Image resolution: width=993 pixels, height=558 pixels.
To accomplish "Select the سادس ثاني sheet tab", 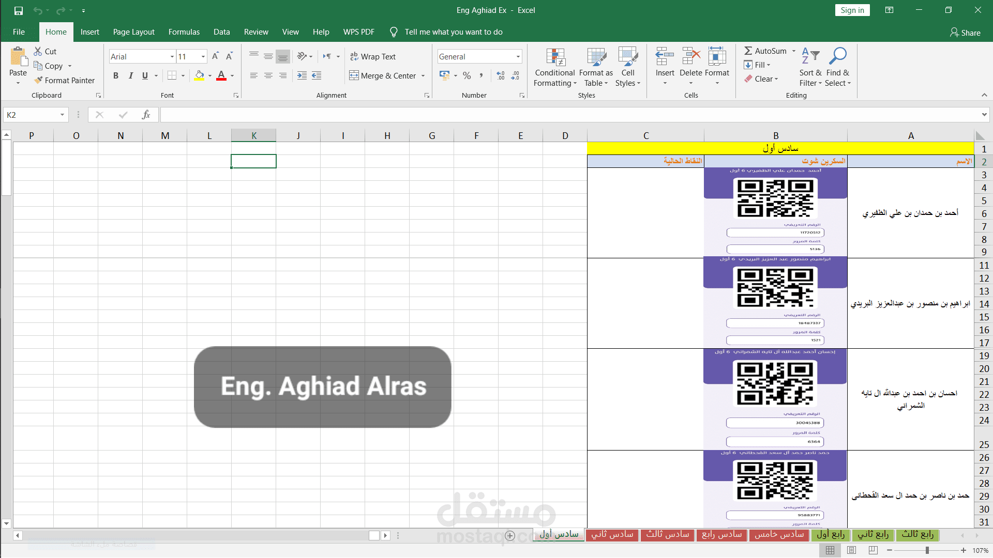I will (x=612, y=534).
